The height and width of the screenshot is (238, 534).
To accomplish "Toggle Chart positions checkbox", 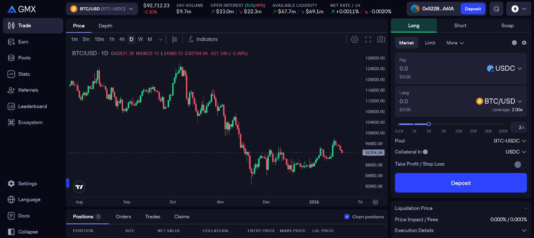I will [347, 217].
